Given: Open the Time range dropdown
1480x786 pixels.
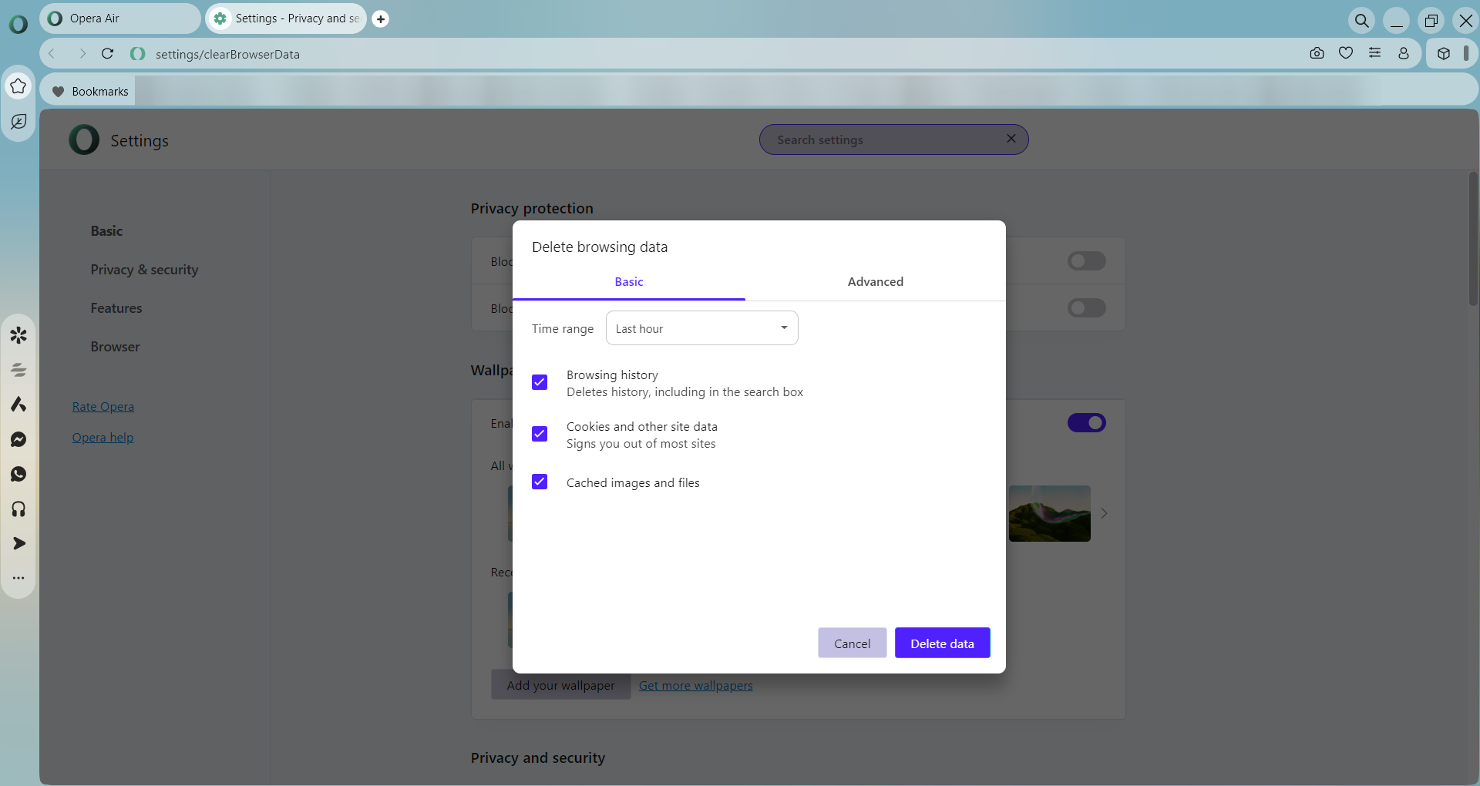Looking at the screenshot, I should click(702, 328).
